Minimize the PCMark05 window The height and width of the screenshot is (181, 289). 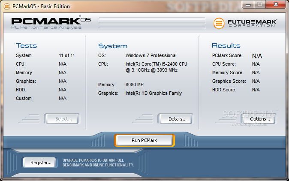(x=248, y=5)
